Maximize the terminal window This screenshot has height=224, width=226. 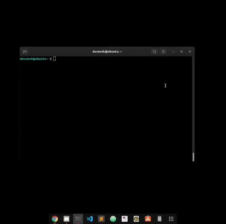[182, 51]
